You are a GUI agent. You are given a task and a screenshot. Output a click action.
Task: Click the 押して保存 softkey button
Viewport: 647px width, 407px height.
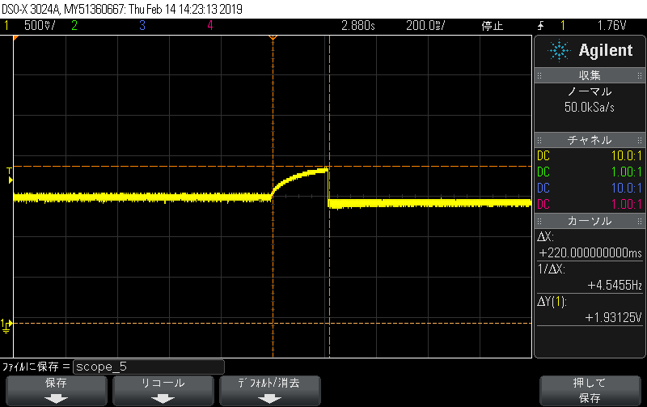pos(590,391)
